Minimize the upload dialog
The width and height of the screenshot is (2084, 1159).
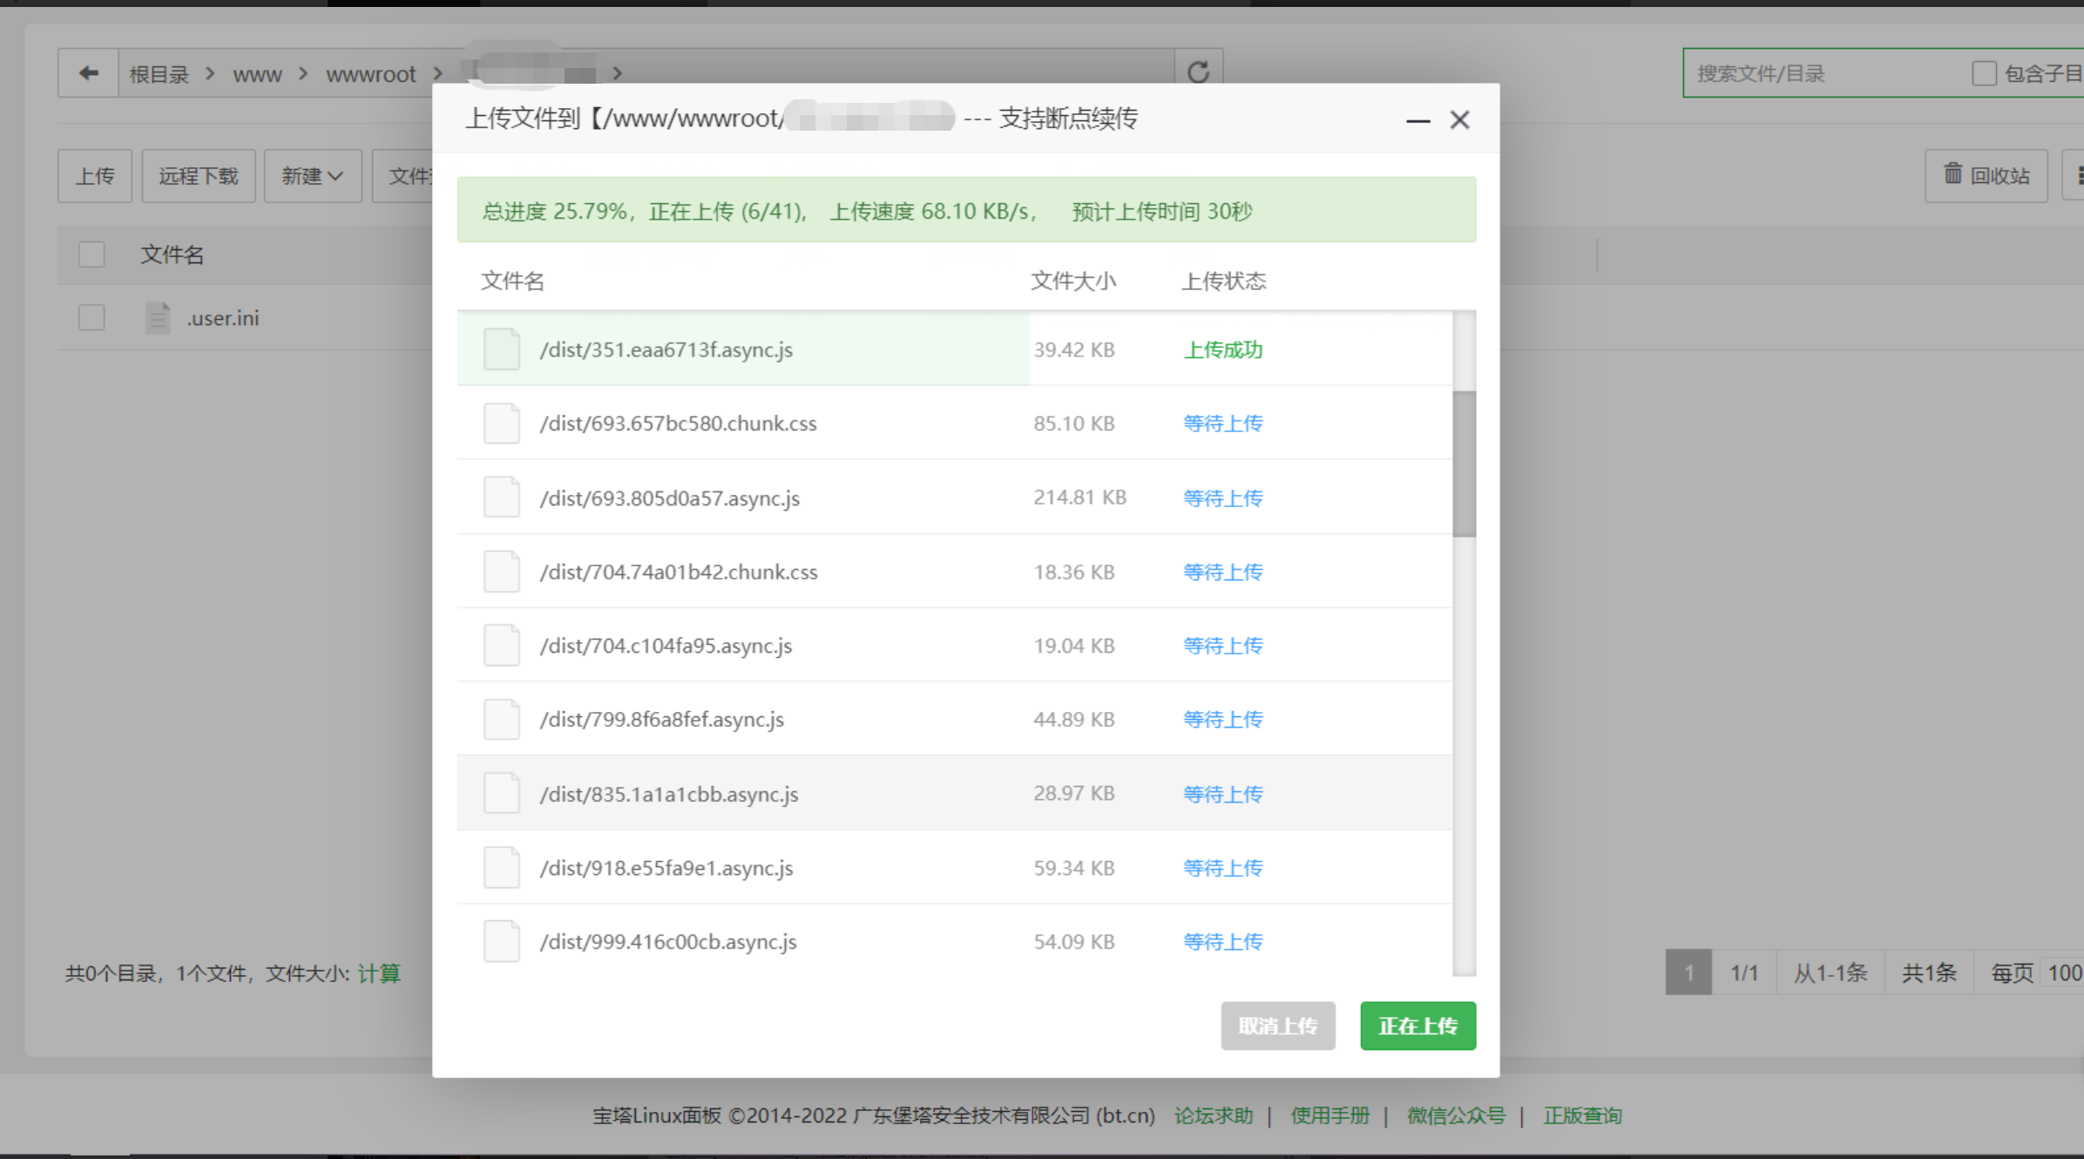(x=1418, y=120)
